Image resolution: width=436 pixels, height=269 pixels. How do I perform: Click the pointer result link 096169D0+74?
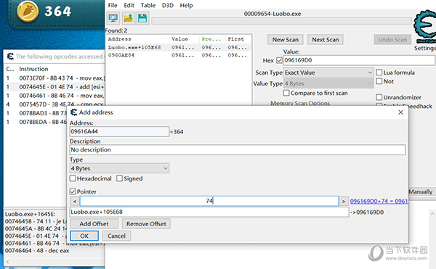(x=379, y=201)
